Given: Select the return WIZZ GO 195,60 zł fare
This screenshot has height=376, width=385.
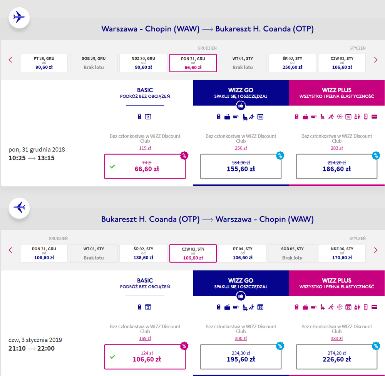Looking at the screenshot, I should click(241, 357).
